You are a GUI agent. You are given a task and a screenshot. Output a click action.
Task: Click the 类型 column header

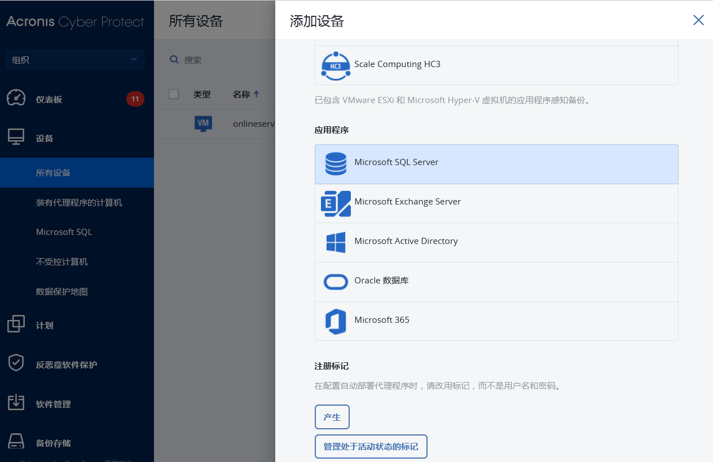(x=202, y=95)
